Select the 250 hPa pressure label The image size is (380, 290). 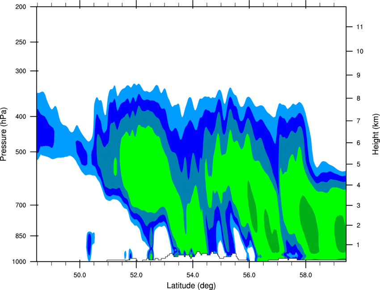click(21, 42)
